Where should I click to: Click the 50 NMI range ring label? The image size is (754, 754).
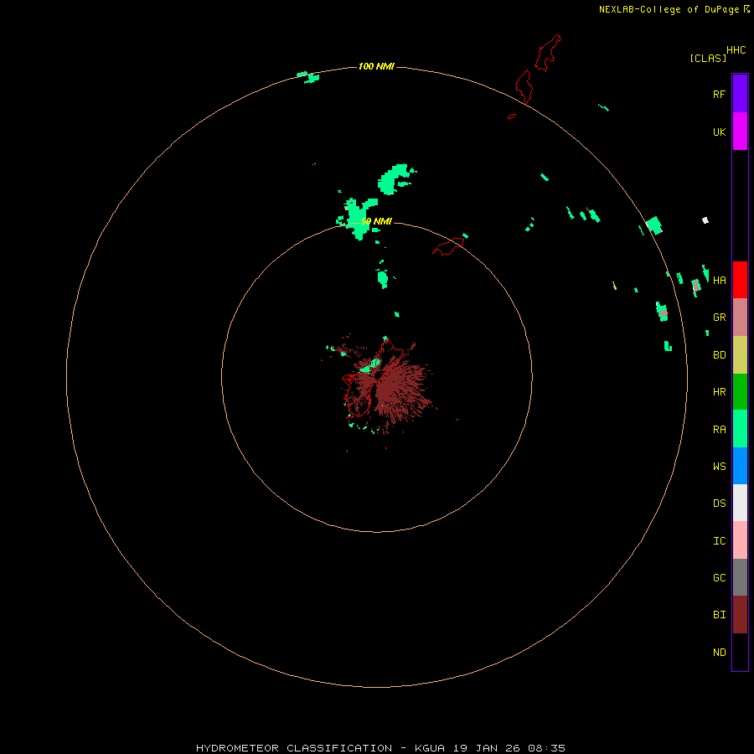(x=376, y=221)
